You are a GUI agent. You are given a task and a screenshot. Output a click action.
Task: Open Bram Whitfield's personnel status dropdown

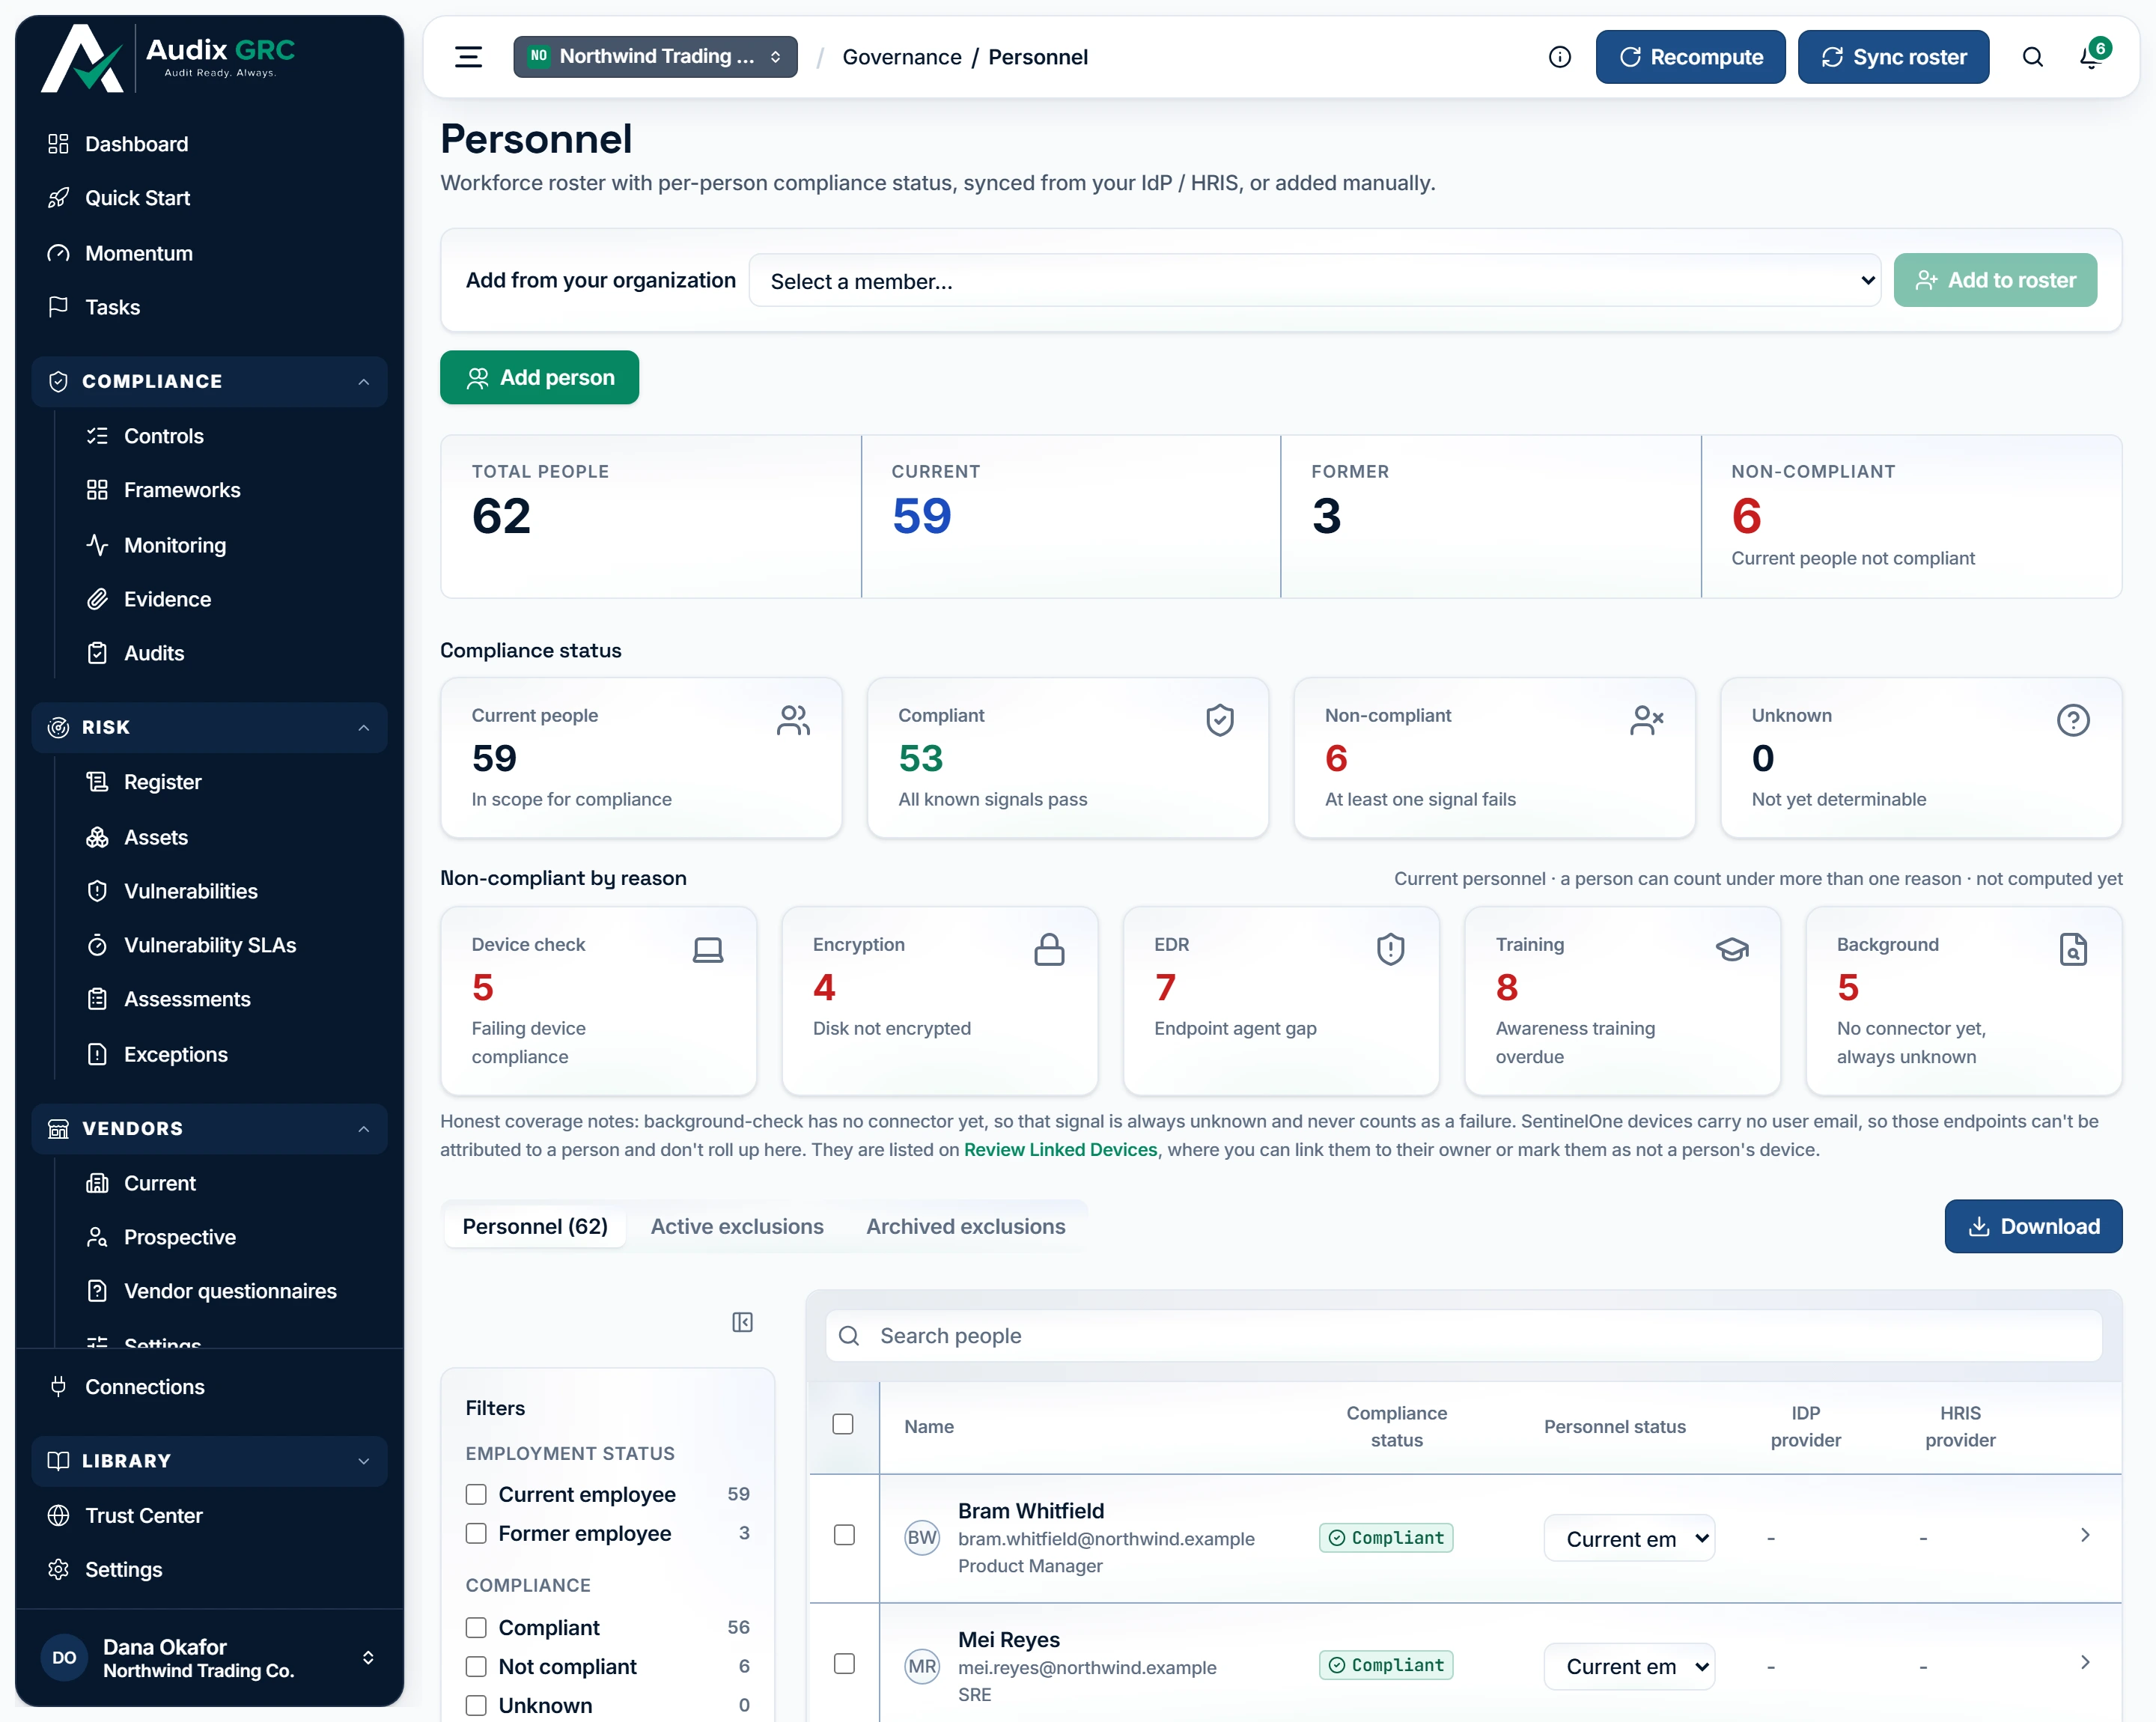click(x=1629, y=1539)
